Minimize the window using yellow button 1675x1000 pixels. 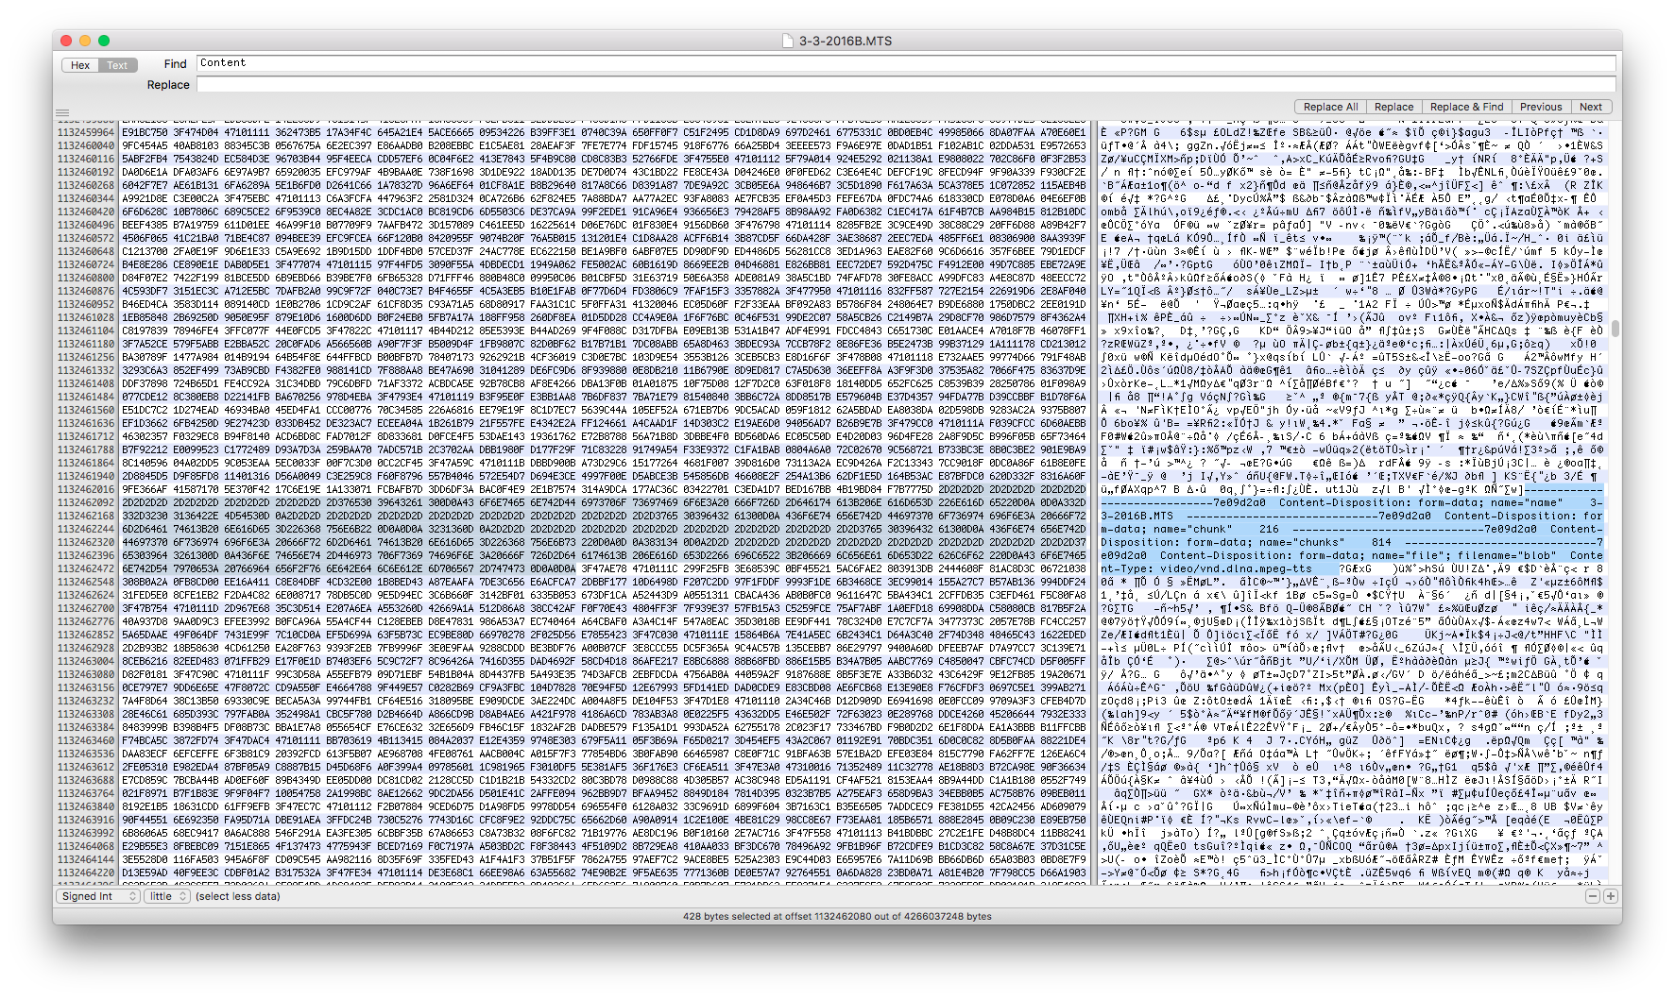click(x=85, y=41)
